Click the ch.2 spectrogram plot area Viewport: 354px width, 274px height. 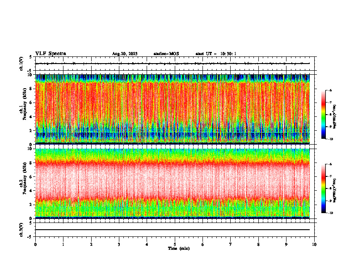tap(173, 184)
